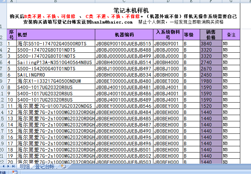
Task: Select cell S500-I54200G40T01NDTS
Action: 56,68
